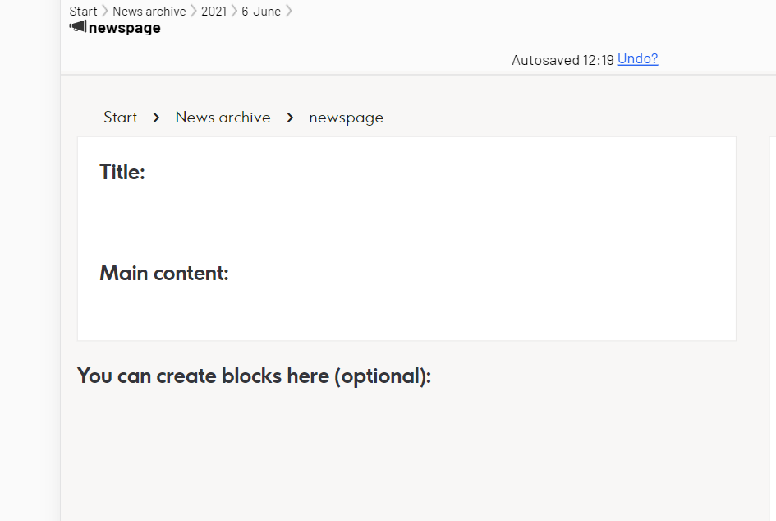Click newspage in the large page breadcrumb

tap(346, 118)
